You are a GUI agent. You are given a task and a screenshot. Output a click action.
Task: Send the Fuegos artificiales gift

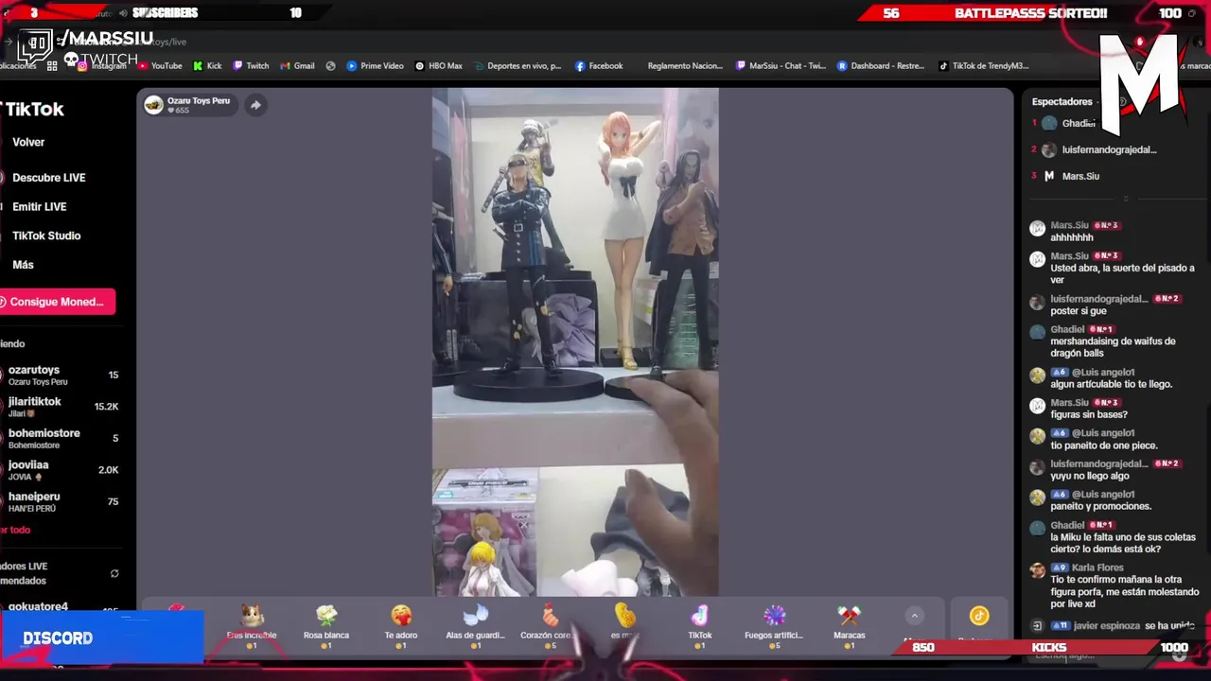774,626
